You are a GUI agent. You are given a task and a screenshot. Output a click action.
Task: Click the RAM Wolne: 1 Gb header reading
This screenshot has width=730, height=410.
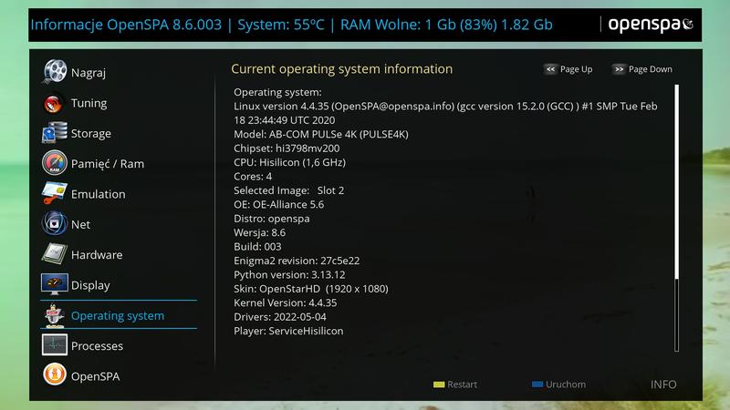pos(446,25)
